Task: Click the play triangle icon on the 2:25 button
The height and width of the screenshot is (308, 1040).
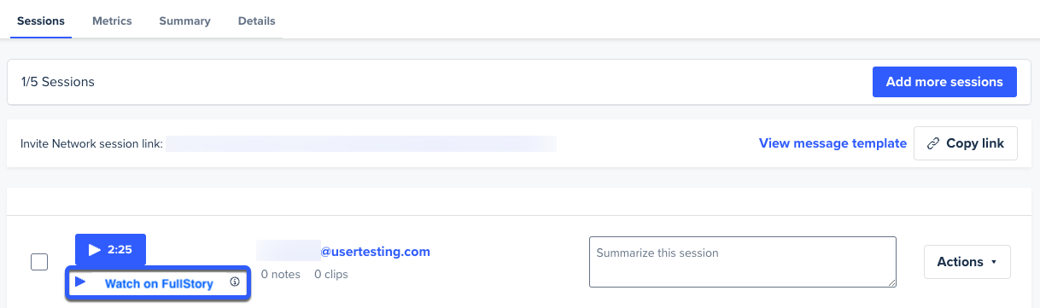Action: tap(95, 250)
